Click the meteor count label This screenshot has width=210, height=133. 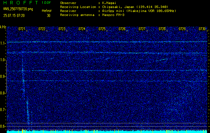(47, 11)
